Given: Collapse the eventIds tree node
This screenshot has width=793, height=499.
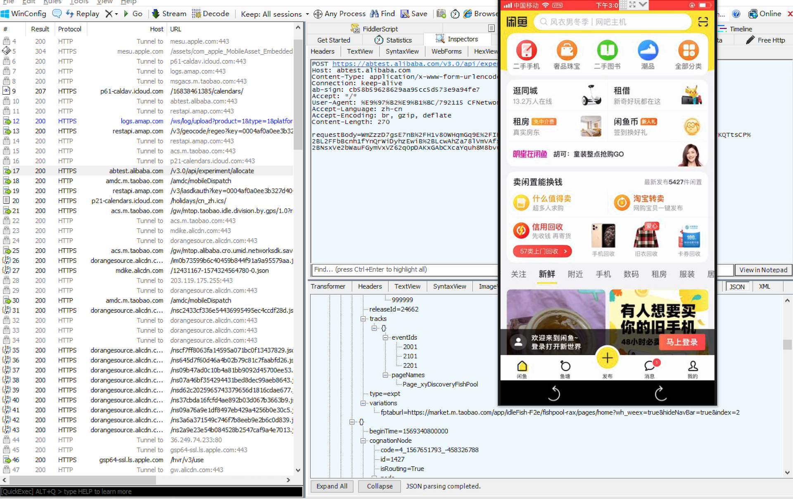Looking at the screenshot, I should point(385,337).
